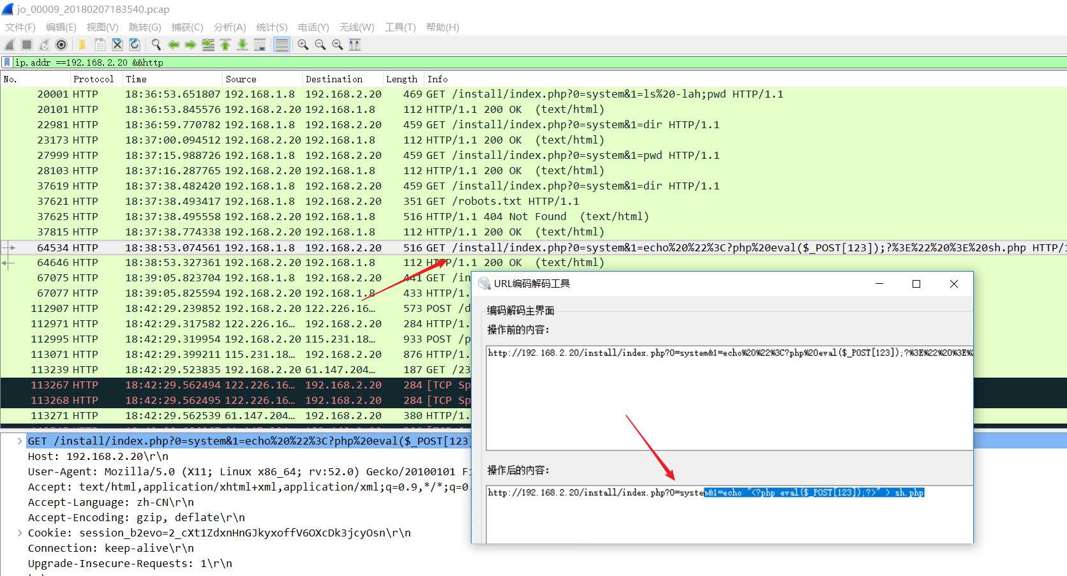
Task: Click the Host: 192.168.2.20 detail line
Action: coord(98,456)
